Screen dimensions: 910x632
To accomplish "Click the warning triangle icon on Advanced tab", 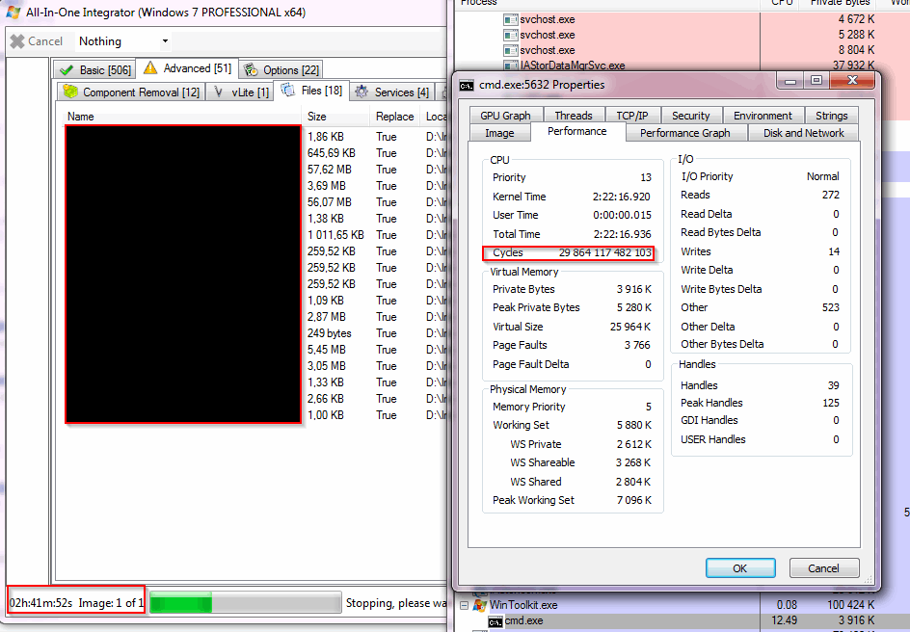I will click(x=150, y=67).
